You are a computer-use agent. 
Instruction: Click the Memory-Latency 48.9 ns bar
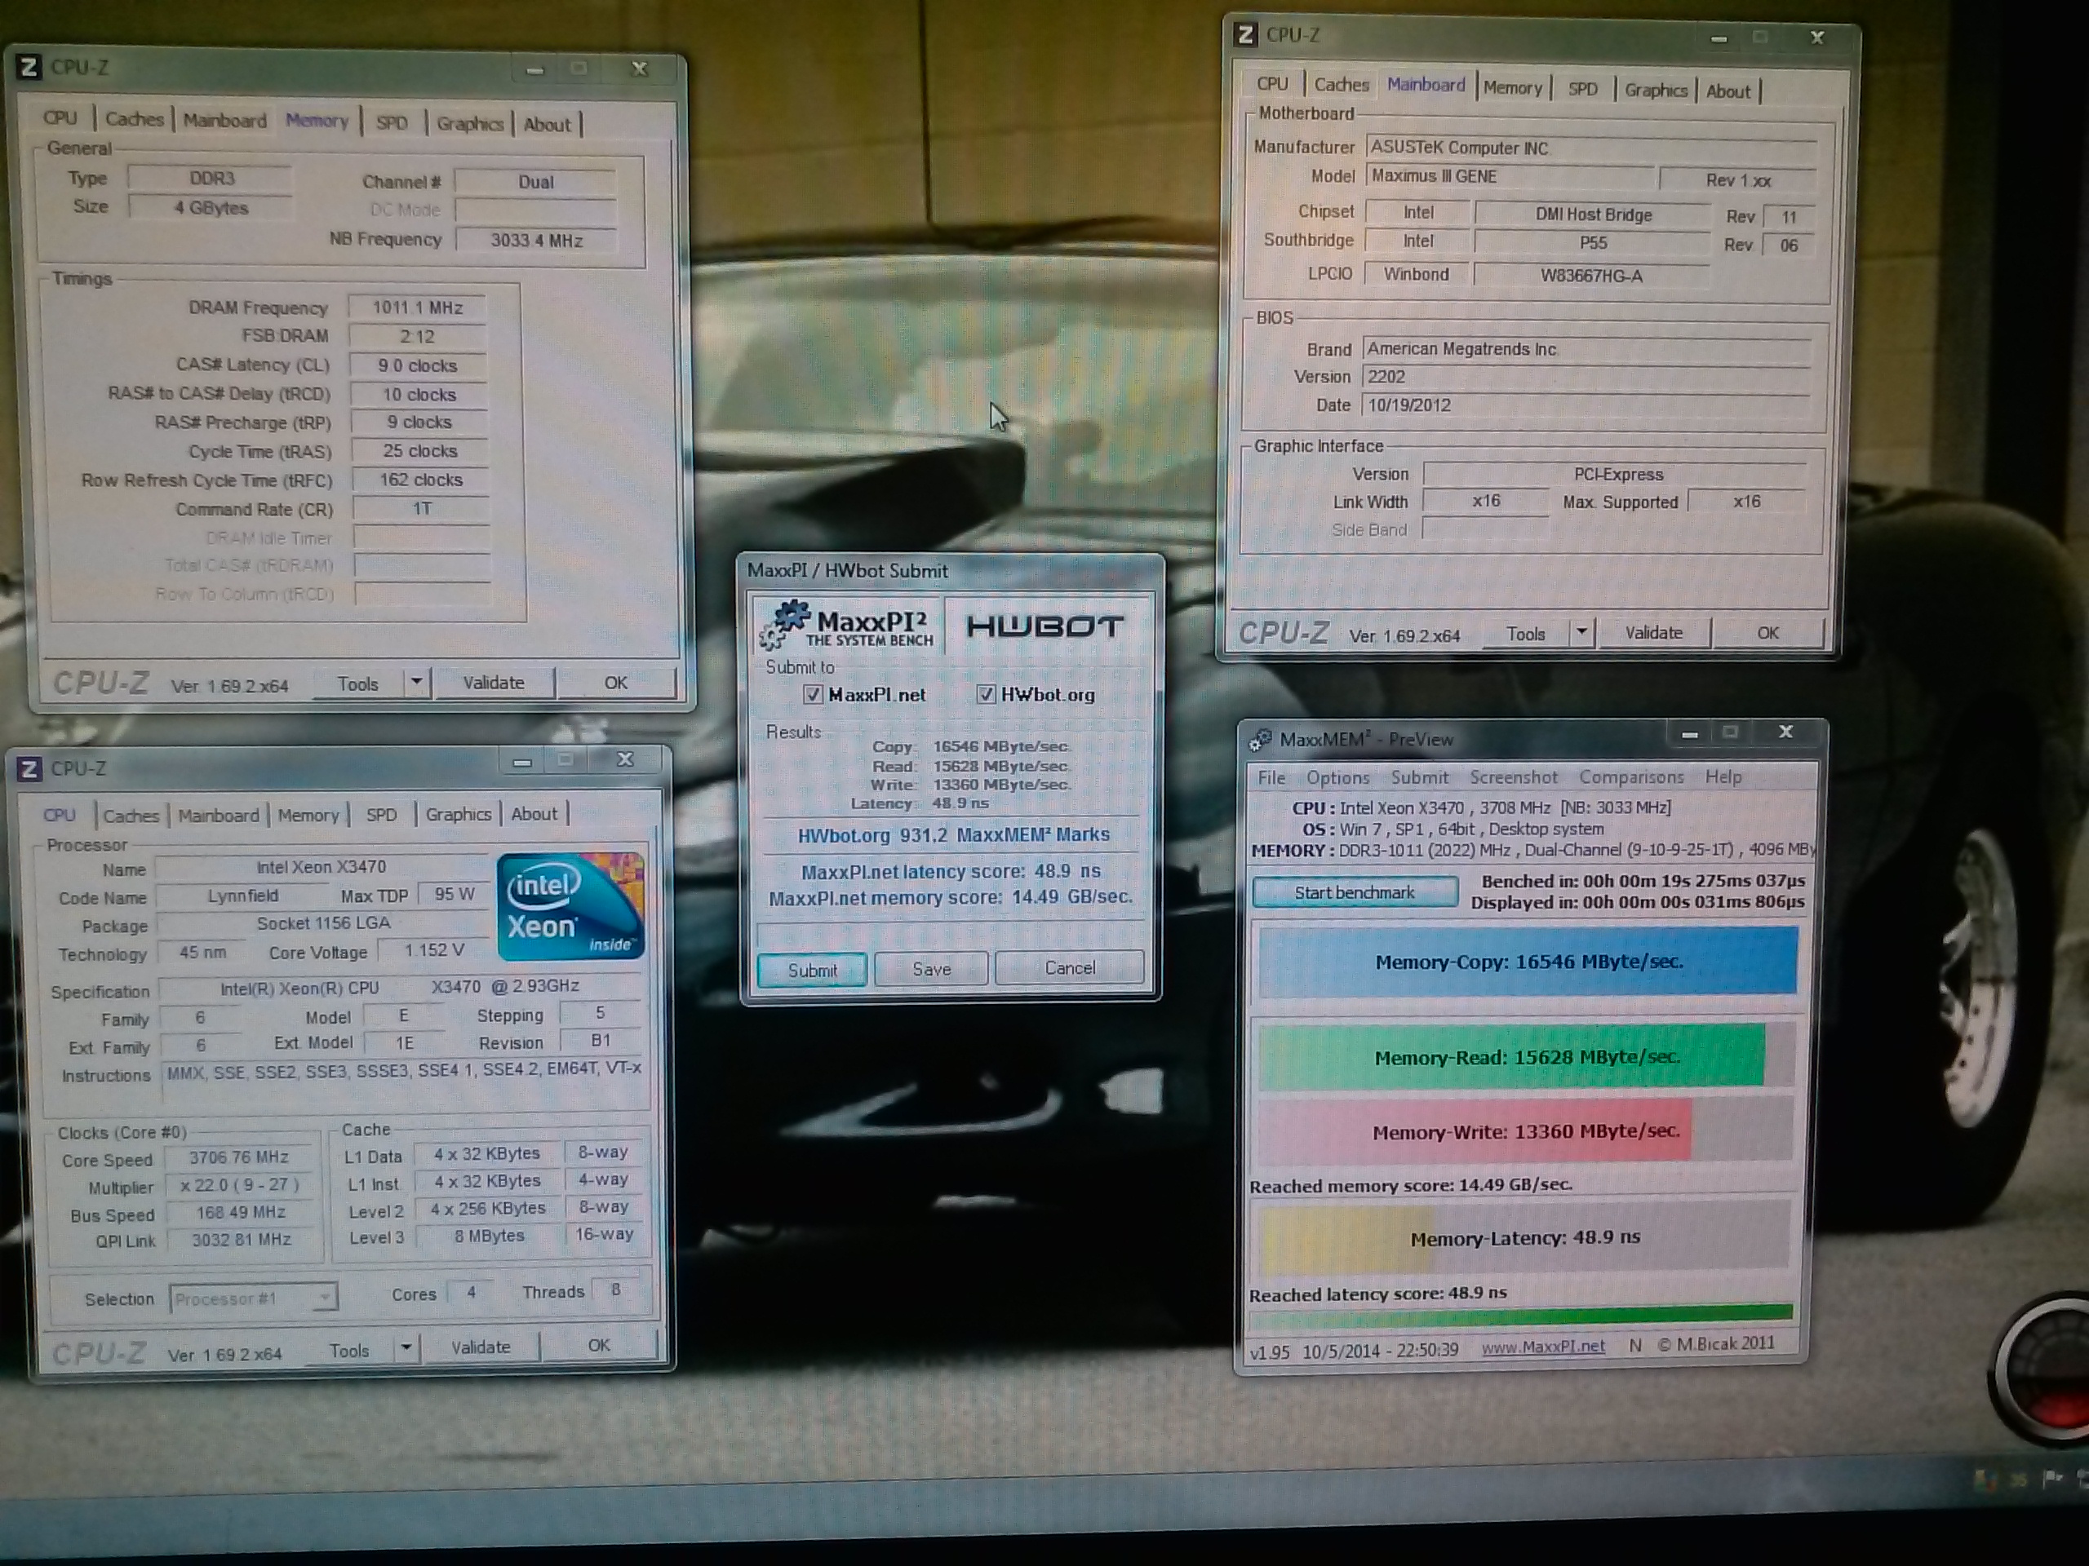tap(1525, 1237)
